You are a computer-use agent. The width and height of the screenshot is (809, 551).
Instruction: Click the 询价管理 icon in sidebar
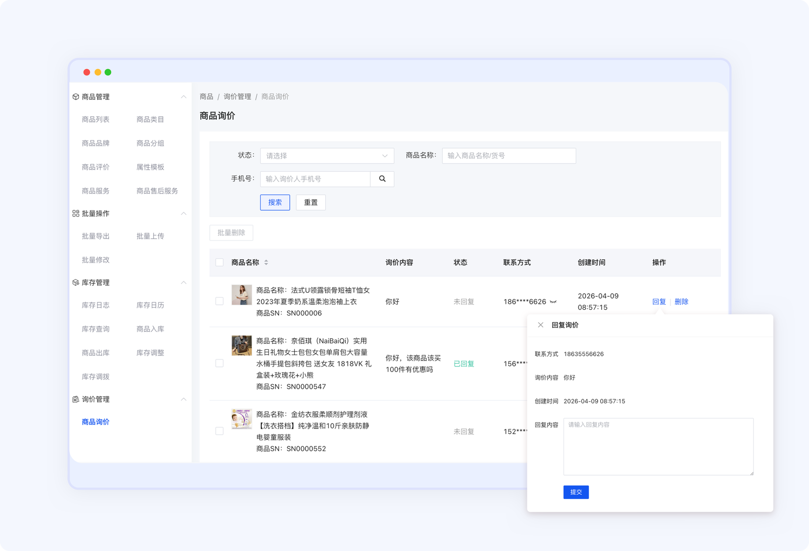pos(76,399)
